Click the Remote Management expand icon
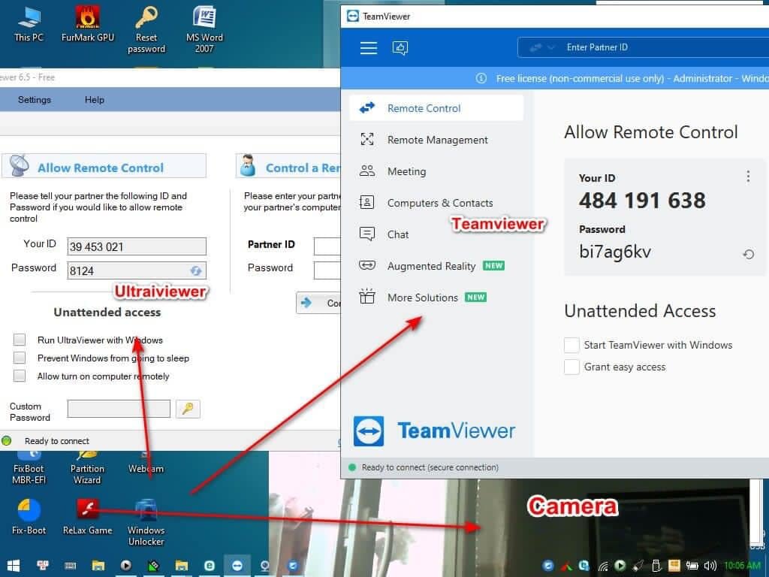This screenshot has height=577, width=769. point(366,139)
